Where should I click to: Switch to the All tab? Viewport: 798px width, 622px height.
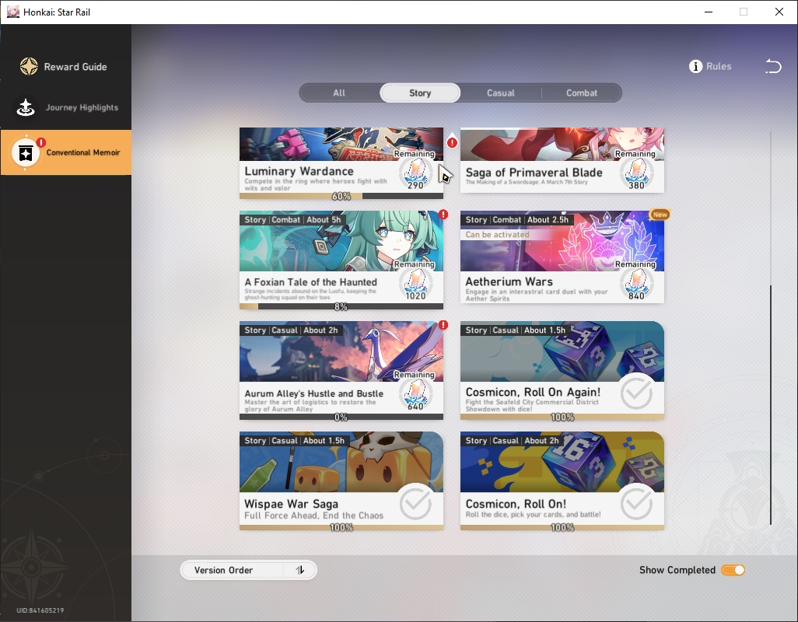(x=339, y=93)
